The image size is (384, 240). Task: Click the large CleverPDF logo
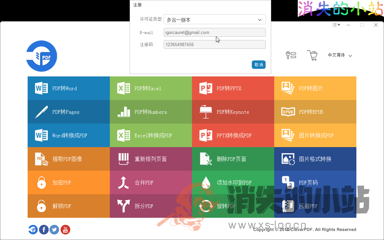coord(42,56)
